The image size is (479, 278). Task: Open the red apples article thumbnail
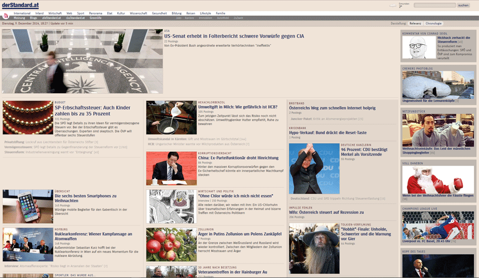pyautogui.click(x=171, y=244)
